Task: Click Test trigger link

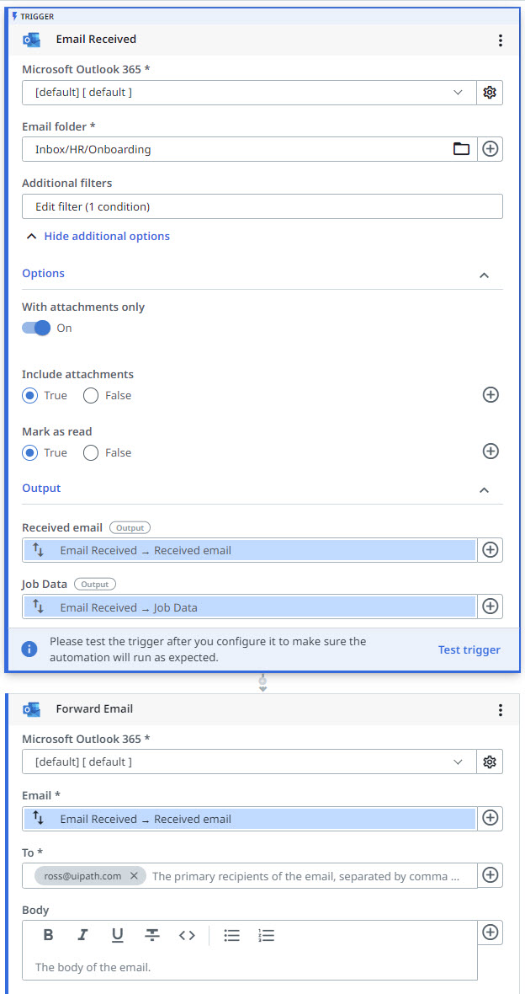Action: (469, 649)
